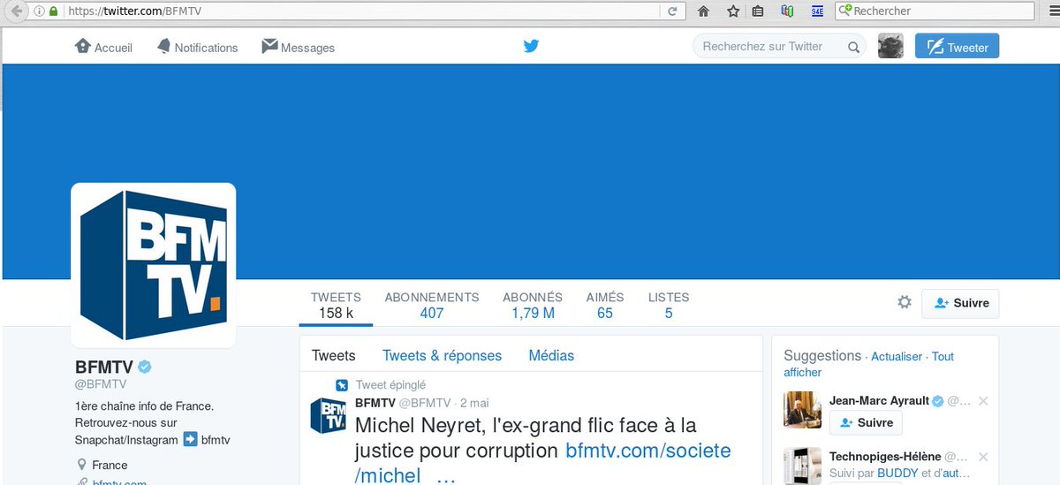Click Jean-Marc Ayrault's avatar thumbnail
The width and height of the screenshot is (1060, 485).
(803, 410)
